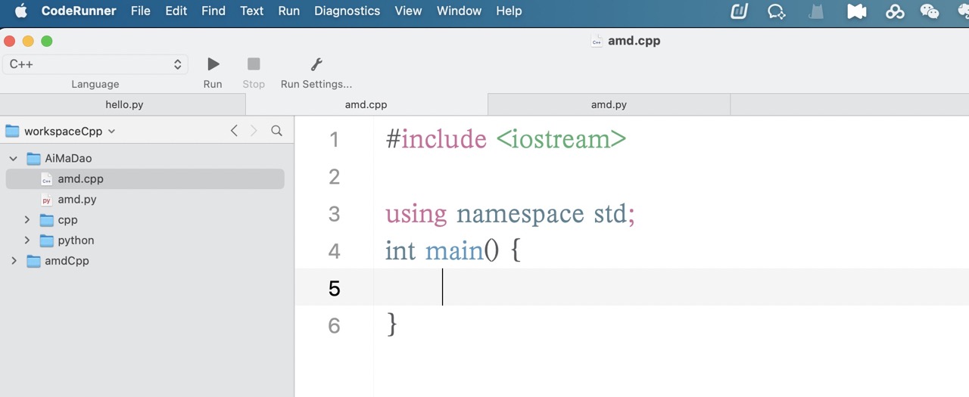Click line 2 in the editor
Image resolution: width=969 pixels, height=397 pixels.
click(x=606, y=177)
